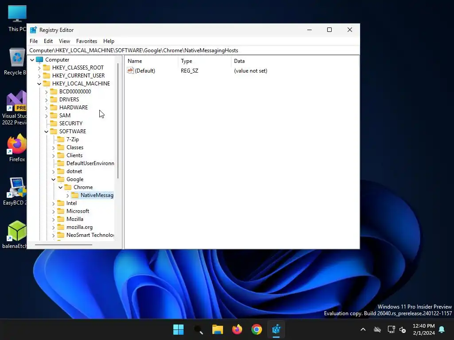Select the Computer folder icon

(39, 60)
